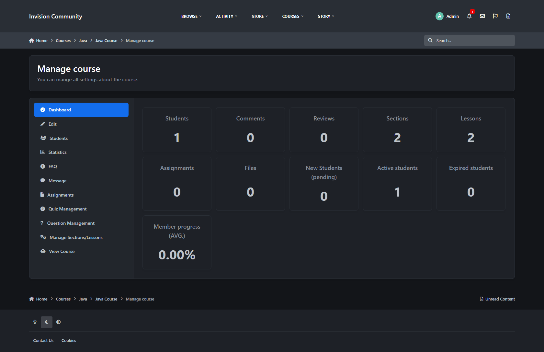Click the Statistics chart icon
544x352 pixels.
tap(42, 152)
